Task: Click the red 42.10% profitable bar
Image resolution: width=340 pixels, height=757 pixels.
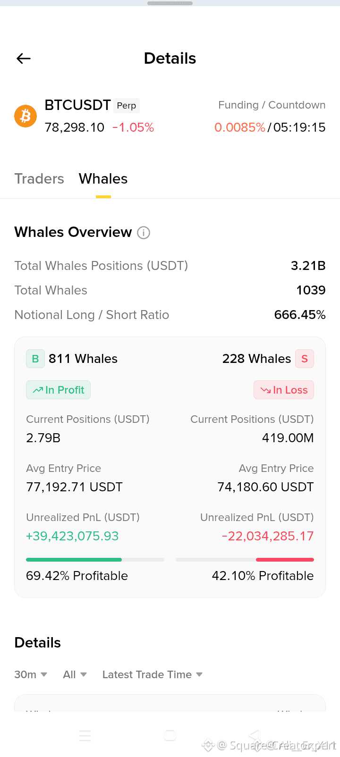Action: 285,560
